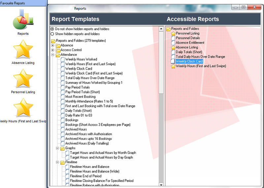
Task: Select Weekly Clock Card in Accessible Reports
Action: point(189,61)
